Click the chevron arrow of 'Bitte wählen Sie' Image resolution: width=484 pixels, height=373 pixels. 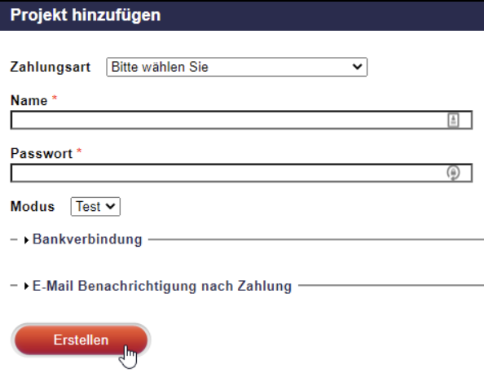(x=358, y=66)
